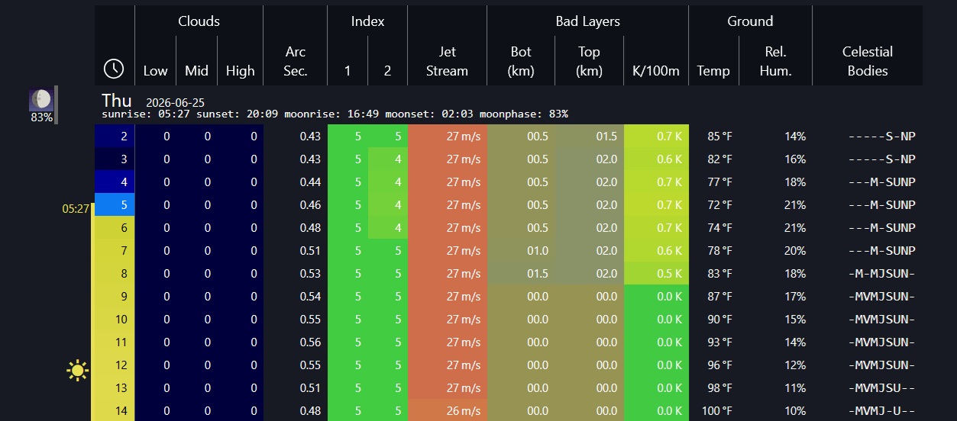Click the 93 °F temperature value
957x421 pixels.
pos(719,342)
